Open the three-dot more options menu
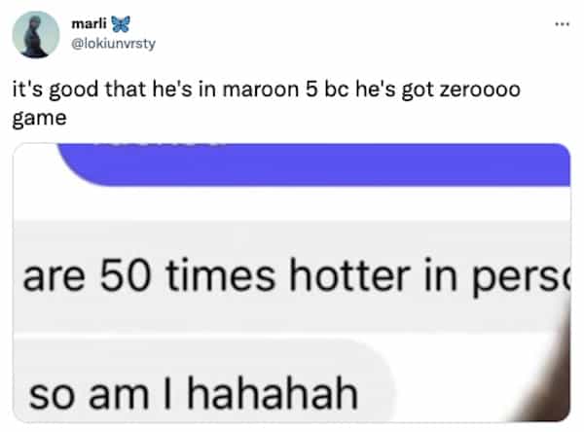This screenshot has width=584, height=432. tap(562, 24)
